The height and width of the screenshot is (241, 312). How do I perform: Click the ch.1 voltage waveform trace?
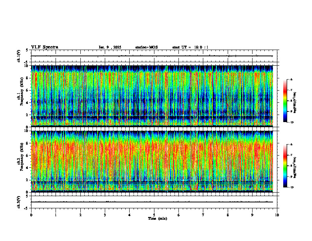click(152, 56)
